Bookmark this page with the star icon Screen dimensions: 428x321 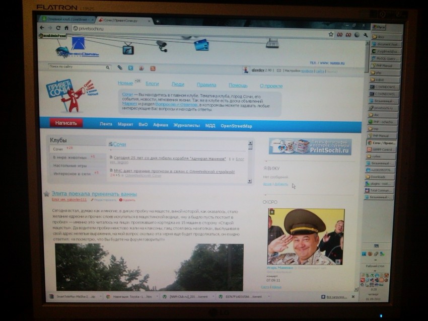(x=331, y=35)
